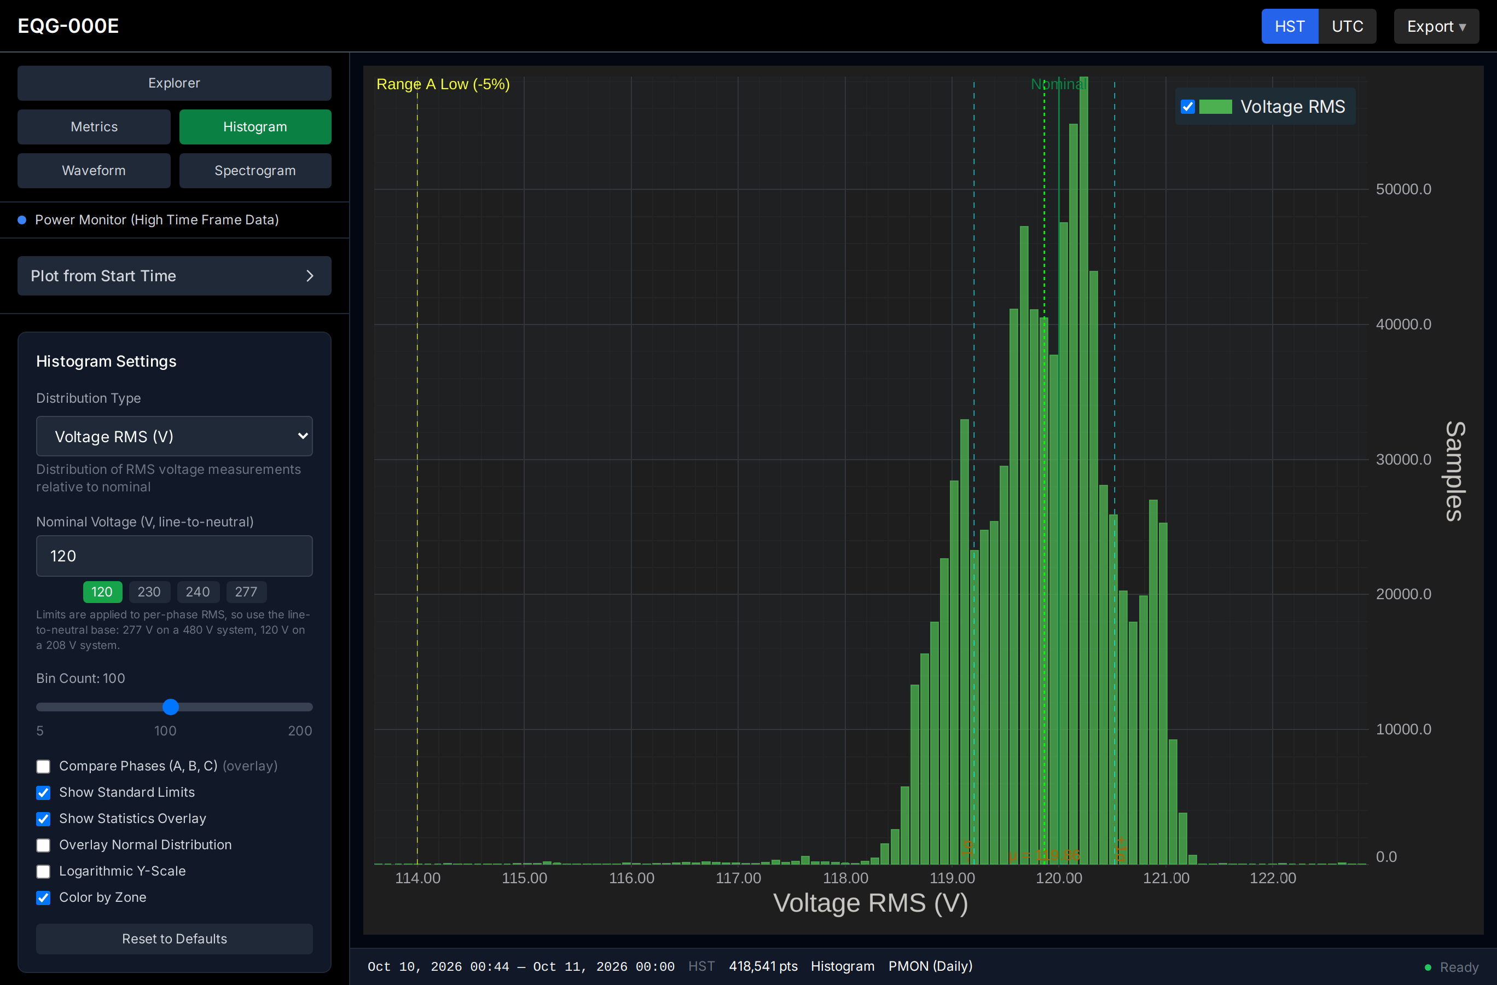Screen dimensions: 1497x985
Task: Switch to the Metrics tab
Action: [94, 127]
